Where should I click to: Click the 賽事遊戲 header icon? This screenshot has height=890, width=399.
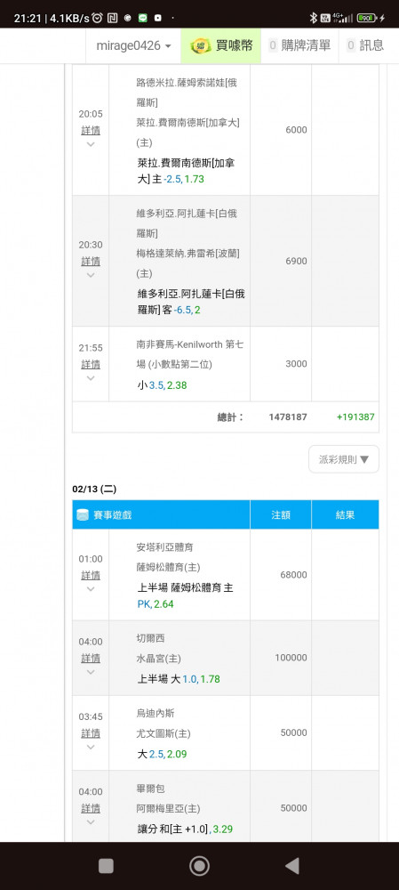coord(83,514)
